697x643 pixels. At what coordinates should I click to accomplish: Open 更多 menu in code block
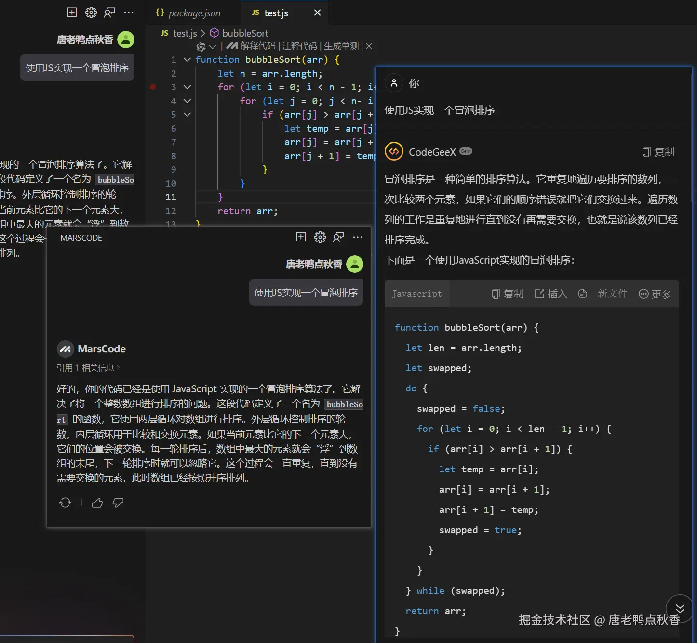(655, 294)
